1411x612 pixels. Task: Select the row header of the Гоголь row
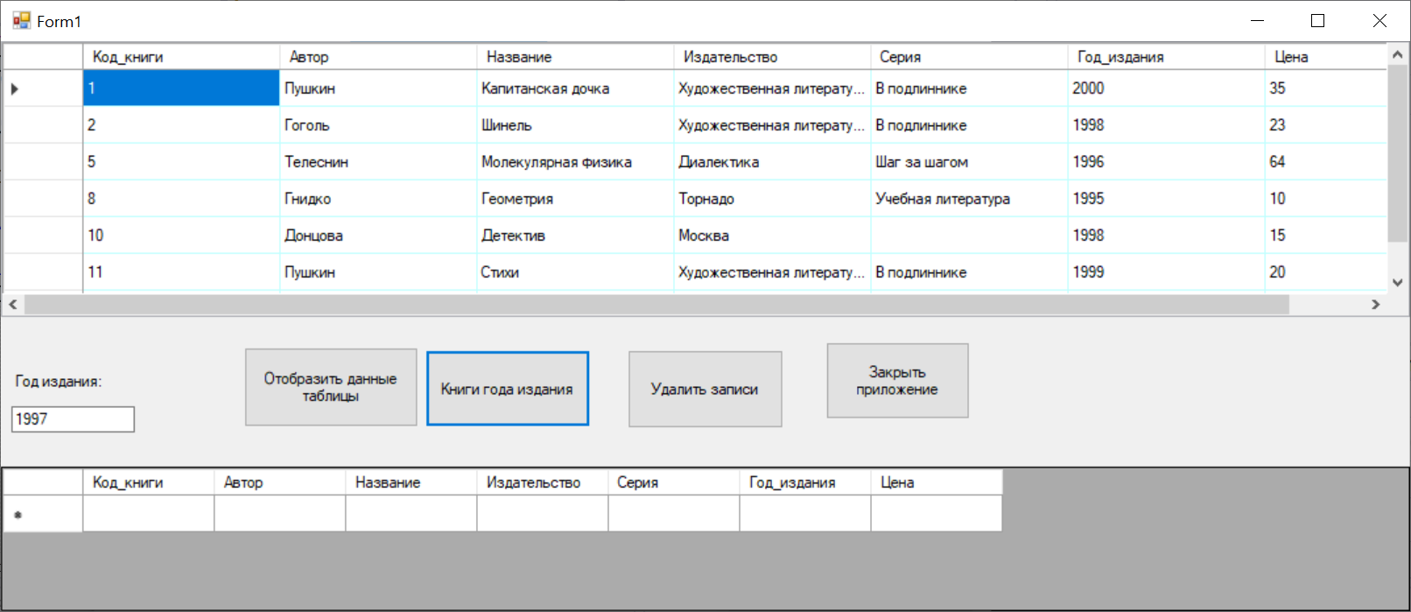pos(43,125)
